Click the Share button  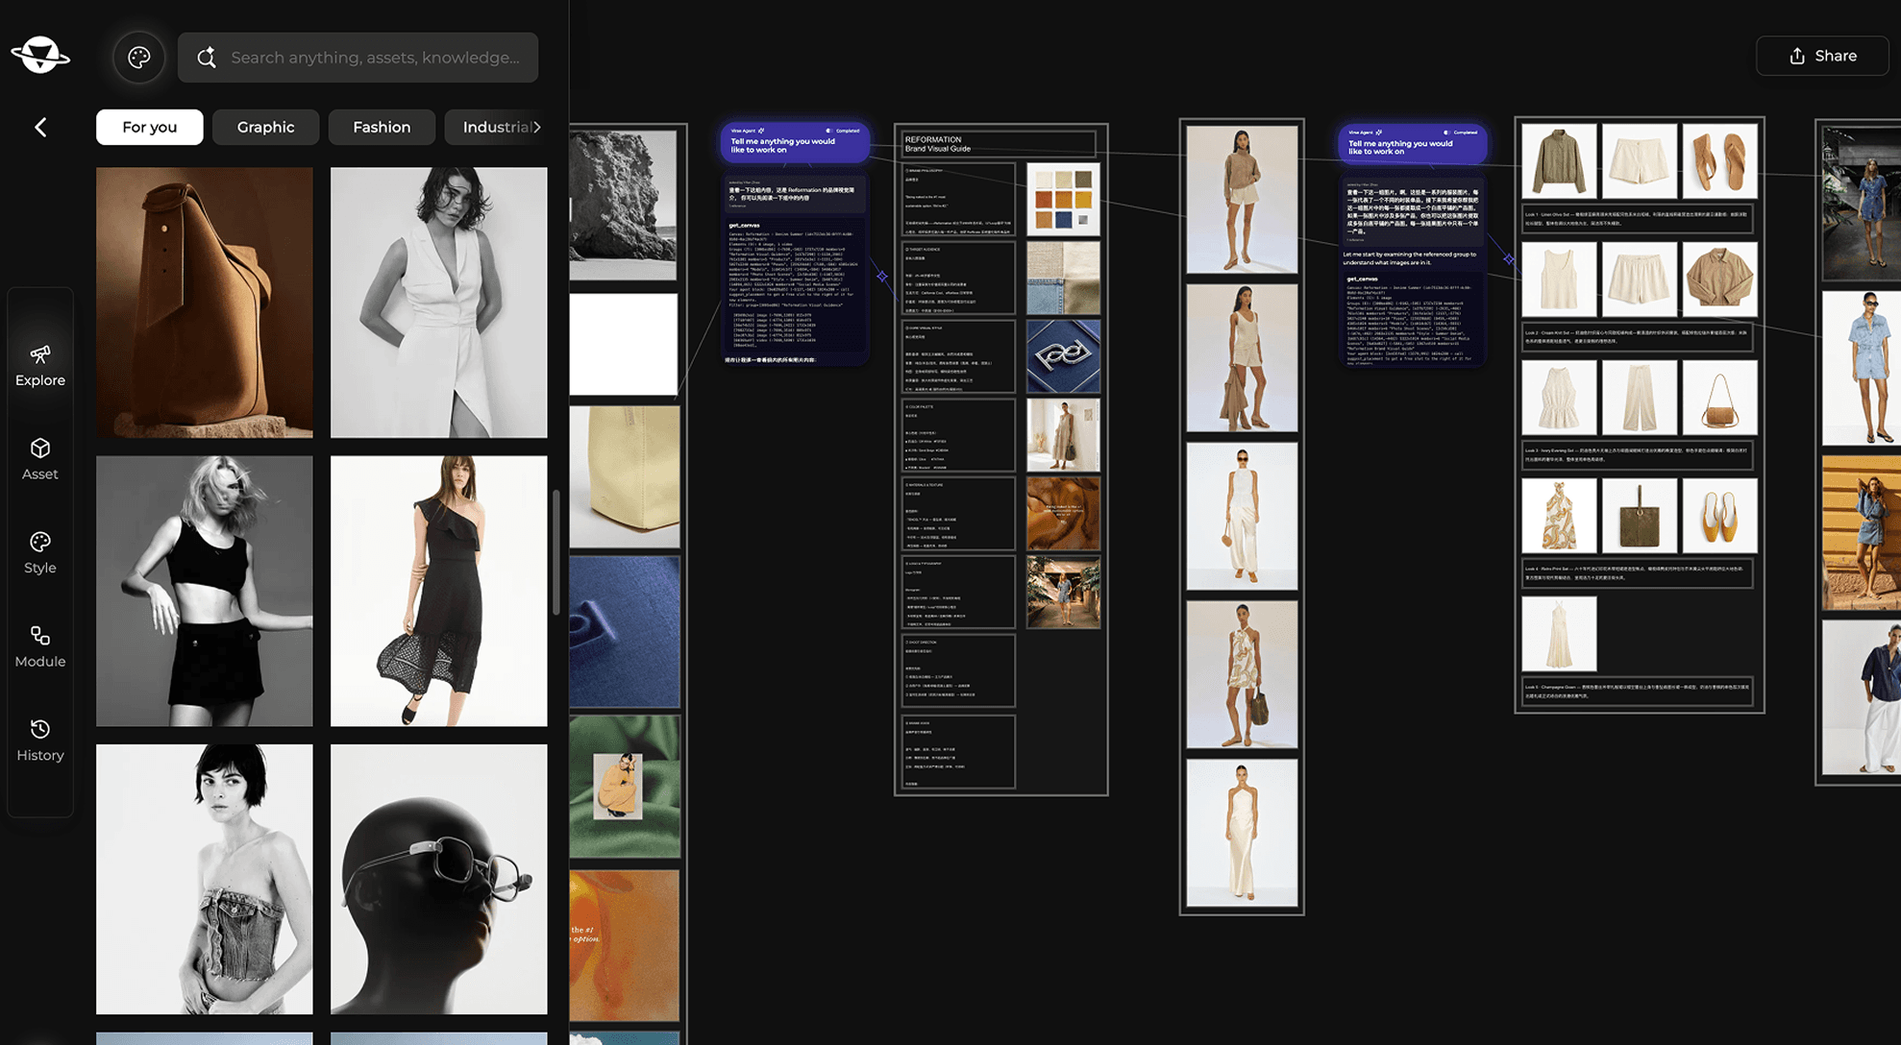click(x=1822, y=56)
